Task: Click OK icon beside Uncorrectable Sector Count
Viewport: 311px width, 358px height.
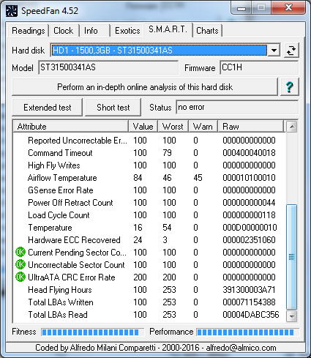Action: coord(20,265)
